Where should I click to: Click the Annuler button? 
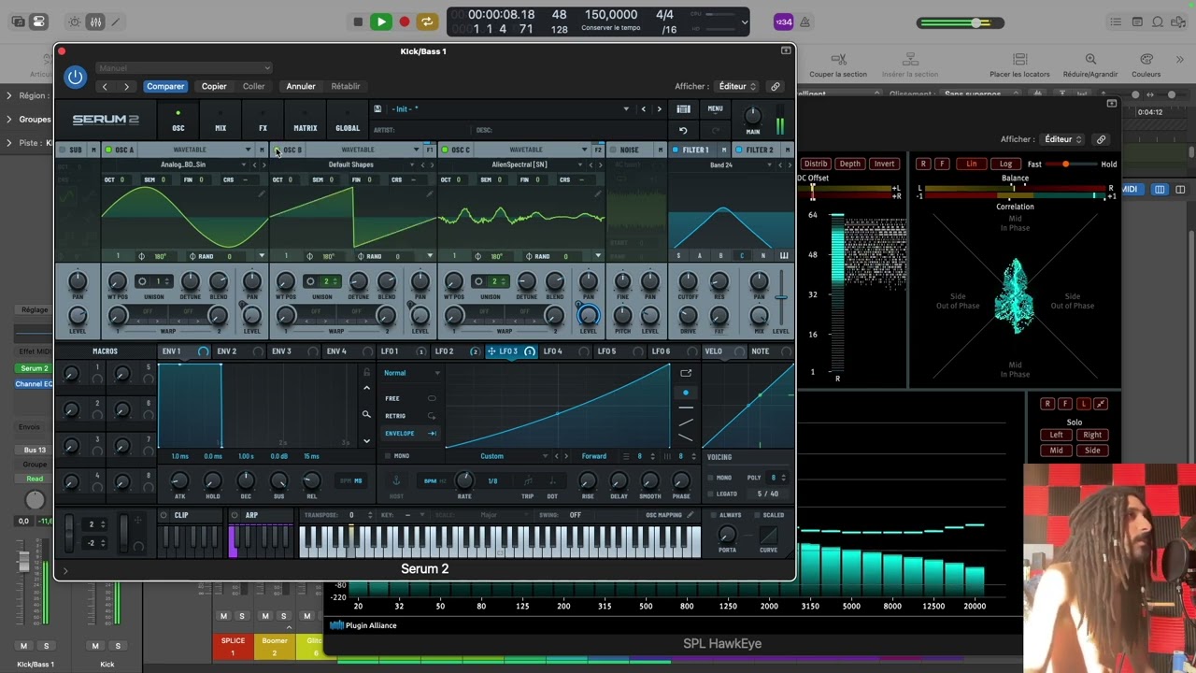click(301, 86)
